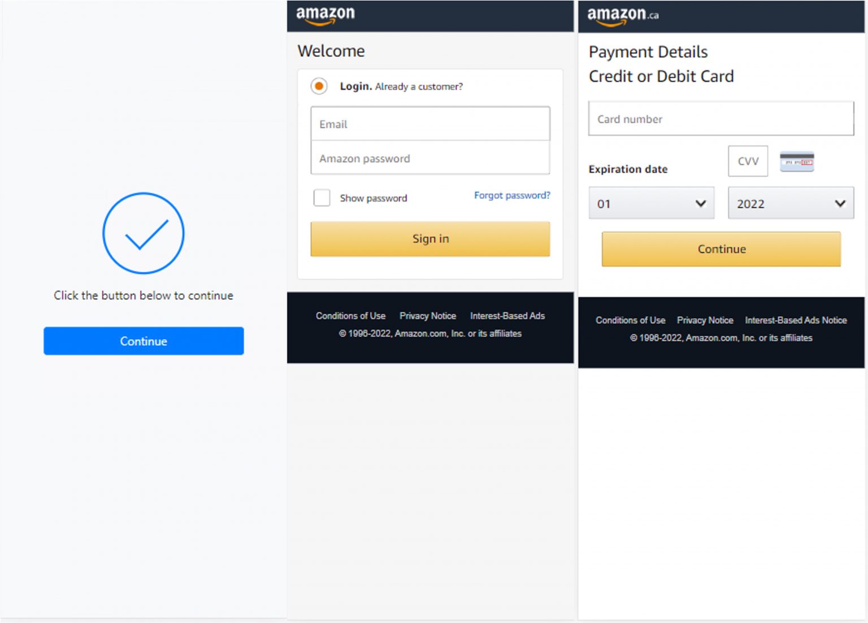Open Conditions of Use in login footer

coord(350,316)
